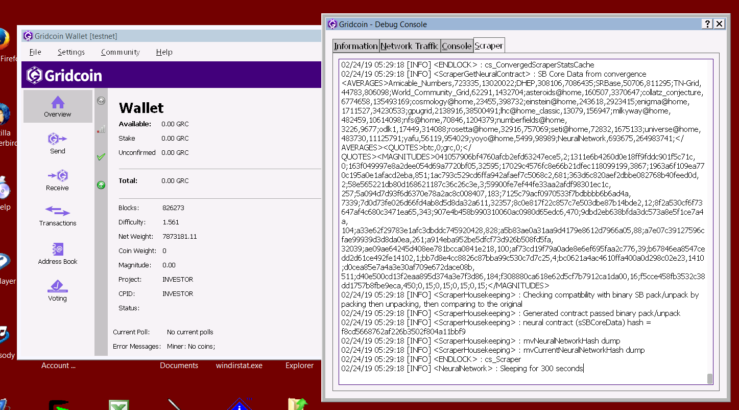Image resolution: width=739 pixels, height=410 pixels.
Task: Click the 'No current polls' text
Action: coord(190,332)
